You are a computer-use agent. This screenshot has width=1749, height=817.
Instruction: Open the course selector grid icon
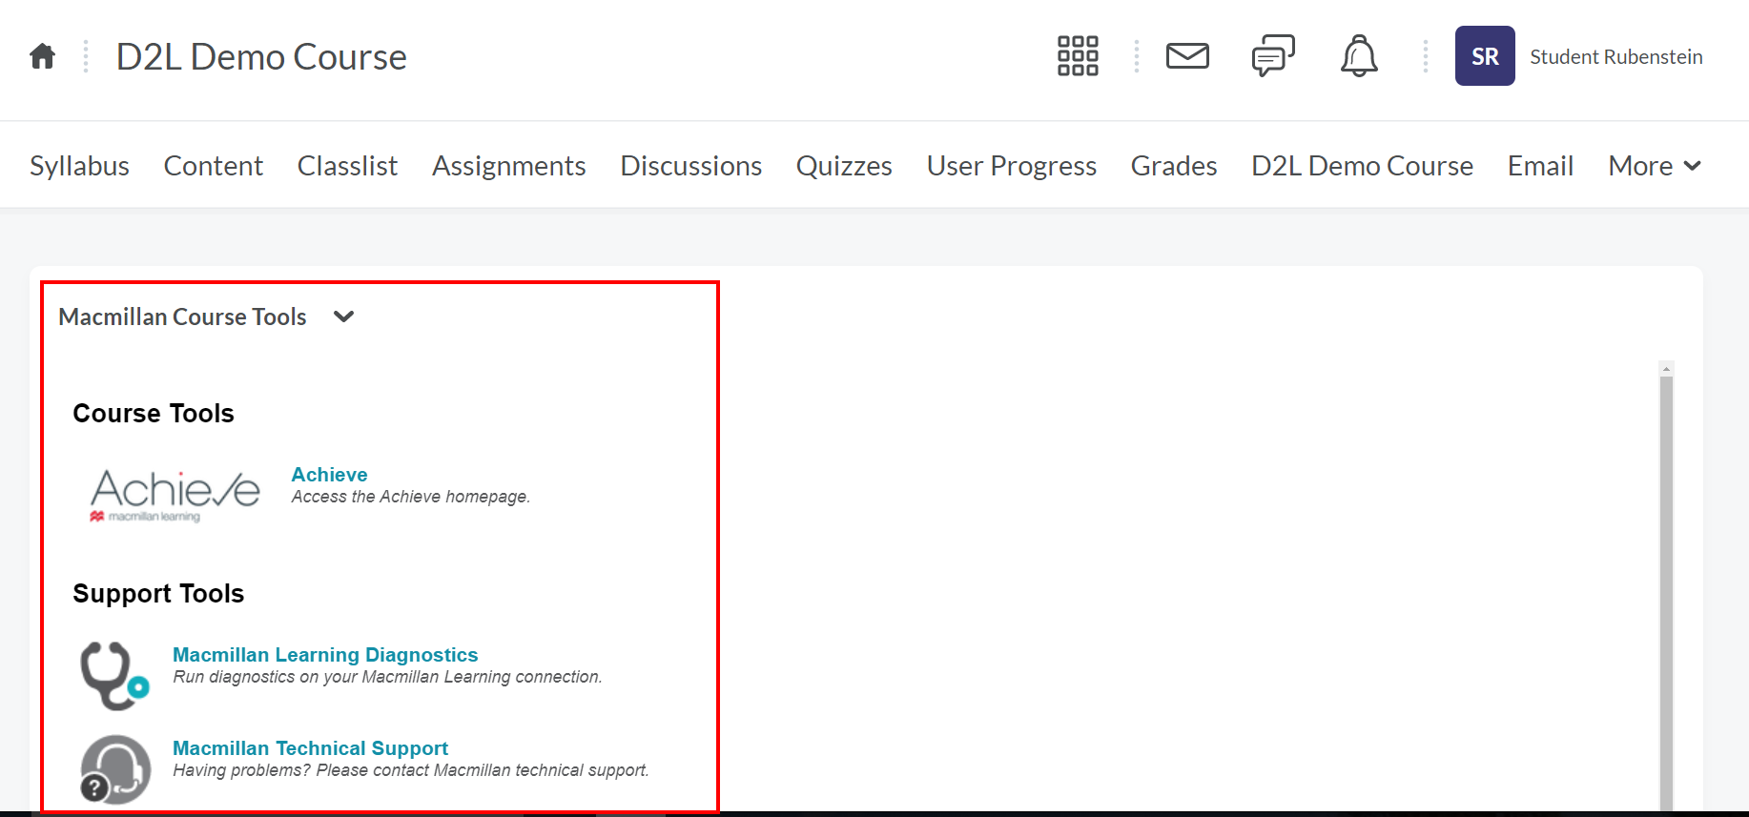pyautogui.click(x=1078, y=56)
